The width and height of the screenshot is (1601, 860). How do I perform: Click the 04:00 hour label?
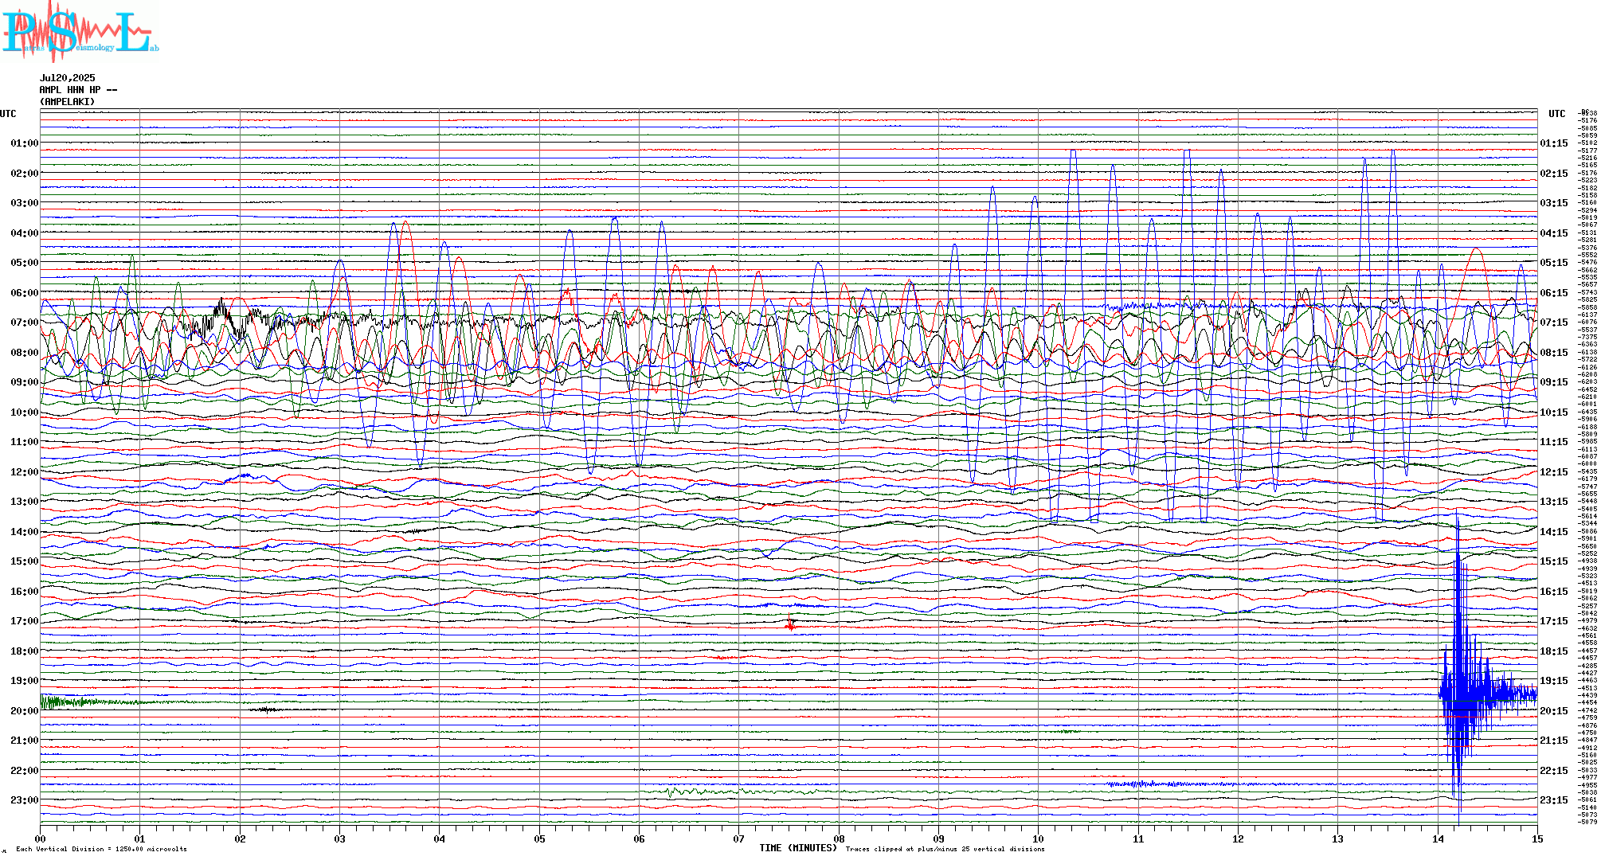pos(25,233)
